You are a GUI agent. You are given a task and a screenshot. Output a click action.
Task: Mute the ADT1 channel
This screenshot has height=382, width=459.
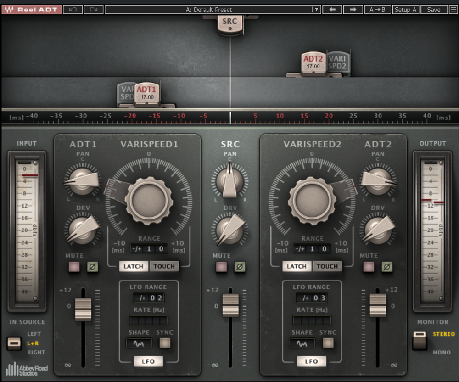click(74, 267)
